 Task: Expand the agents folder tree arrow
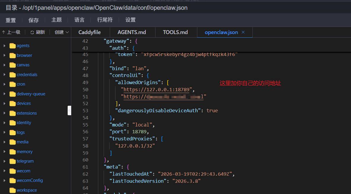(4, 46)
